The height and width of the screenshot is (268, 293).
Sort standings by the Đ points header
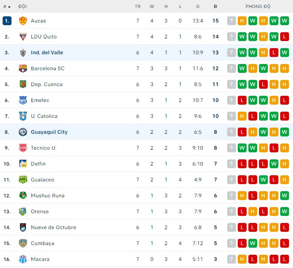pos(215,7)
